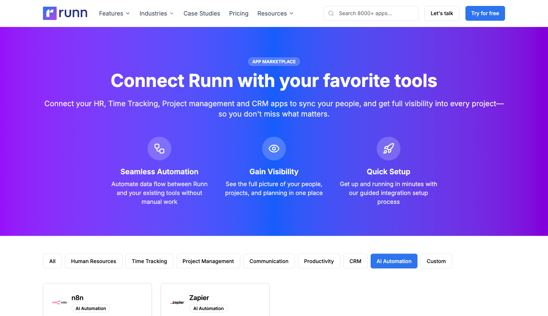The image size is (548, 316).
Task: Click the search magnifier icon
Action: [x=331, y=13]
